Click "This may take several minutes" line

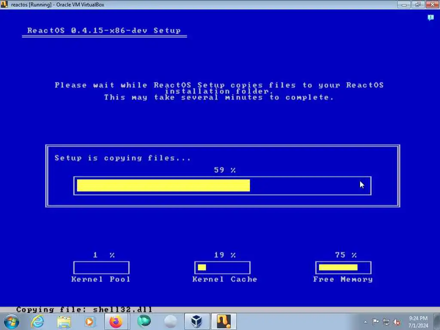(x=219, y=98)
